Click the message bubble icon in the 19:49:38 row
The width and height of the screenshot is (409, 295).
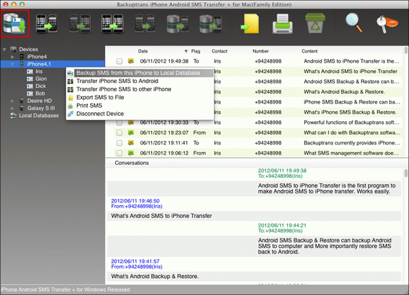pyautogui.click(x=131, y=61)
